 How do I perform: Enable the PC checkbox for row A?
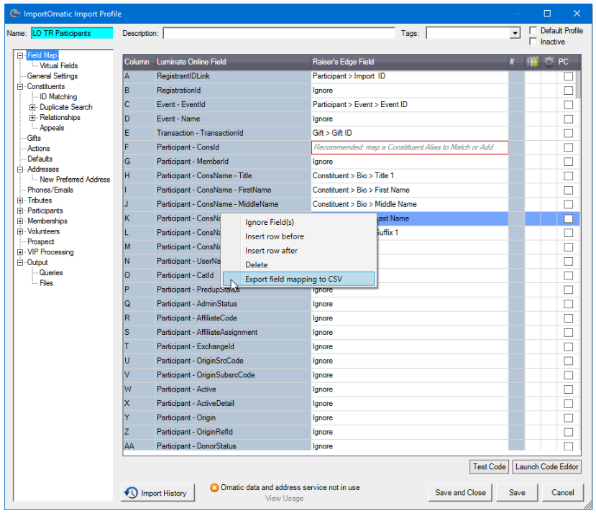(x=569, y=75)
